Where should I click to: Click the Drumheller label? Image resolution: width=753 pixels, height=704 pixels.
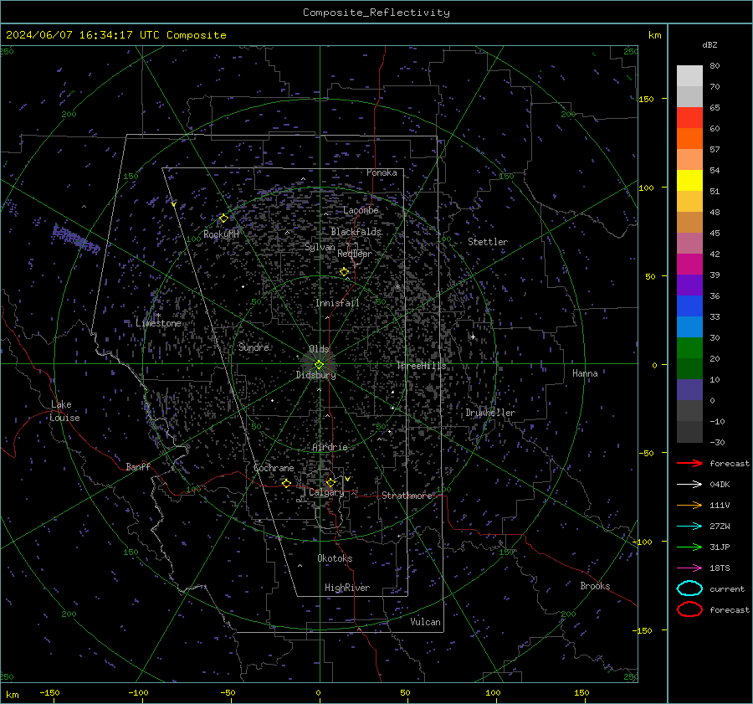tap(490, 413)
